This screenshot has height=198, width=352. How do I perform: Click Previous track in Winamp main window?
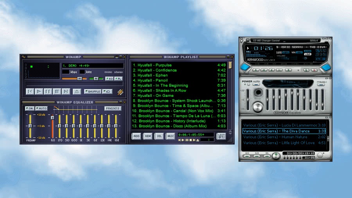[30, 91]
